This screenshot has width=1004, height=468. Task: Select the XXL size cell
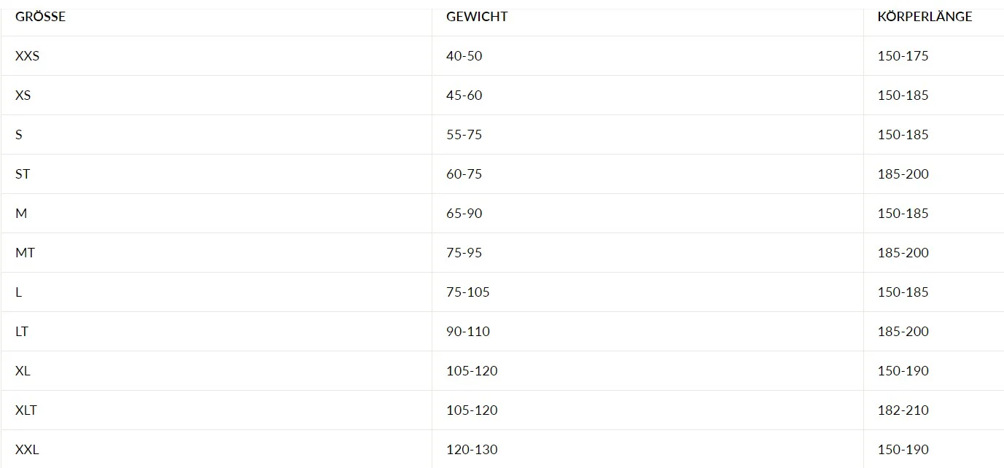tap(27, 450)
